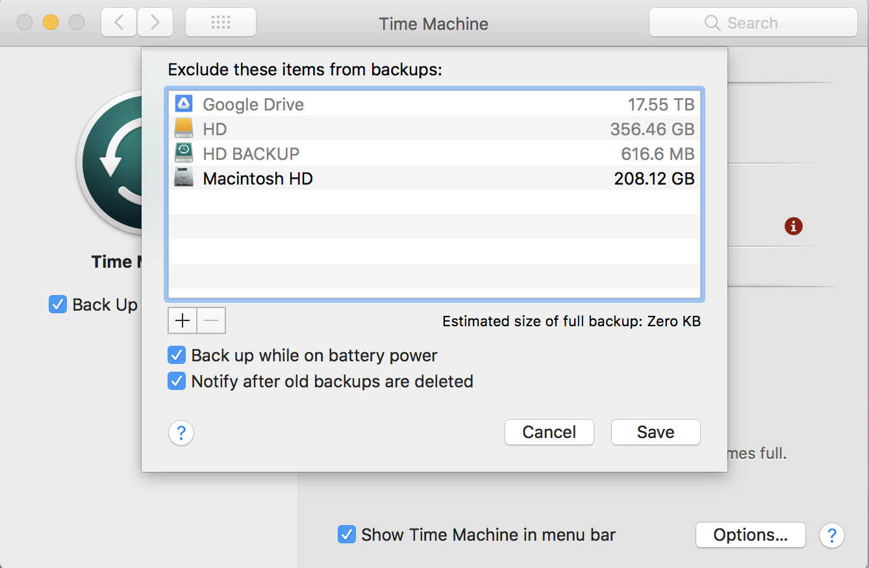Image resolution: width=869 pixels, height=568 pixels.
Task: Select the HD BACKUP row text
Action: 251,154
